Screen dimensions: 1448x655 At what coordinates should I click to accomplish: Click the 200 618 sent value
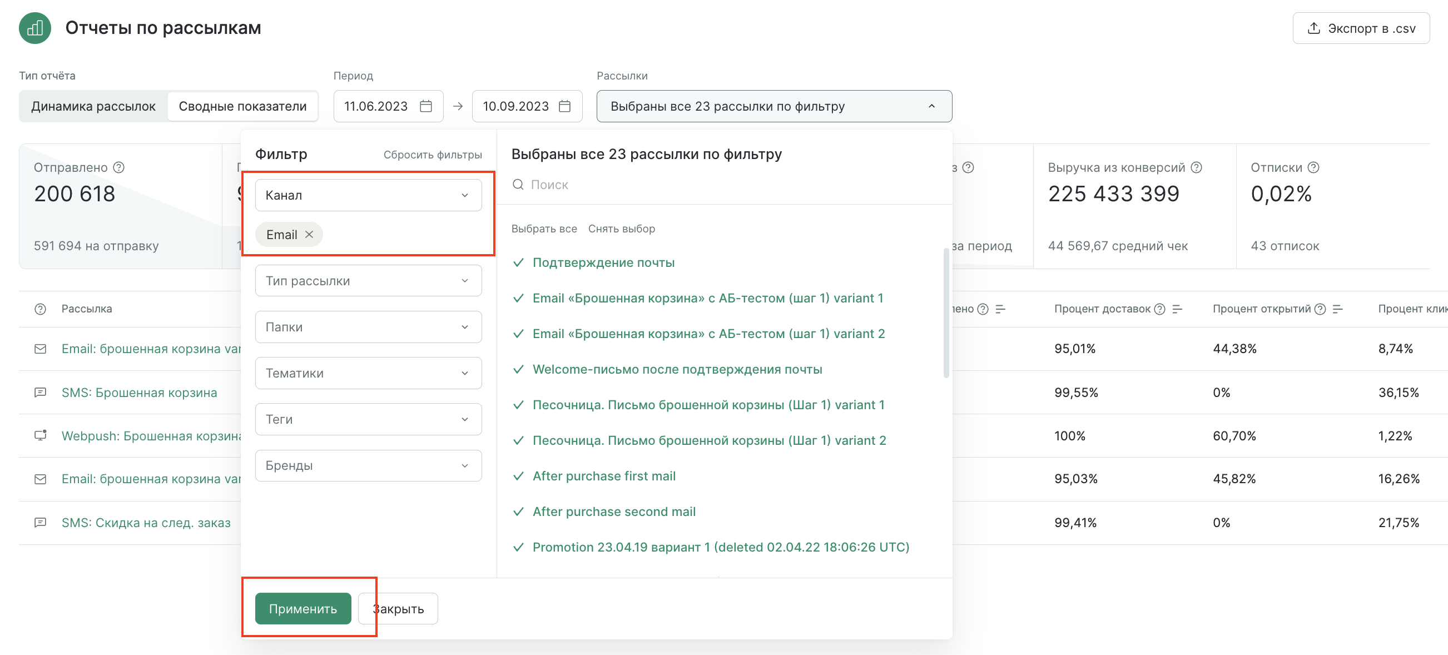coord(74,194)
